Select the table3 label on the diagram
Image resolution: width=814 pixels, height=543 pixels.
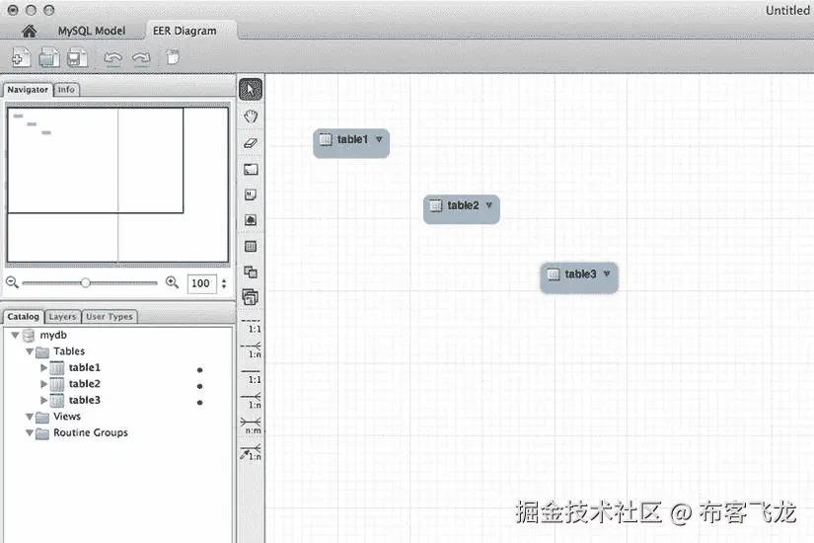[580, 273]
